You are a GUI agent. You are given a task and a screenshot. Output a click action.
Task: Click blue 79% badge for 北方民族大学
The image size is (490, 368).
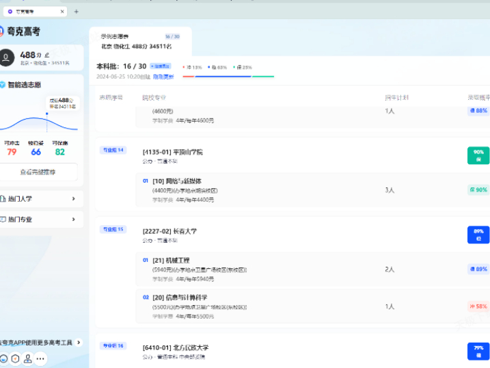(x=478, y=352)
